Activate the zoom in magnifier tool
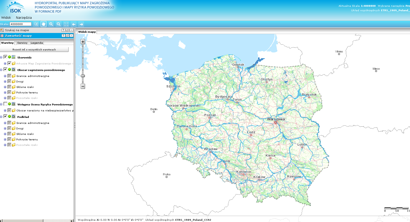This screenshot has width=410, height=222. (51, 24)
